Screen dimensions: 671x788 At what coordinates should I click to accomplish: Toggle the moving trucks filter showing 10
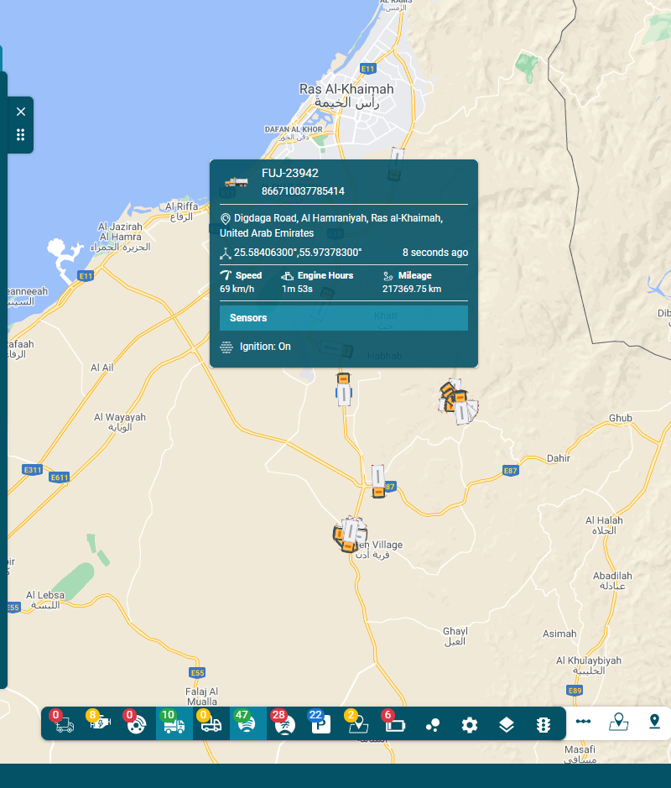[x=174, y=723]
